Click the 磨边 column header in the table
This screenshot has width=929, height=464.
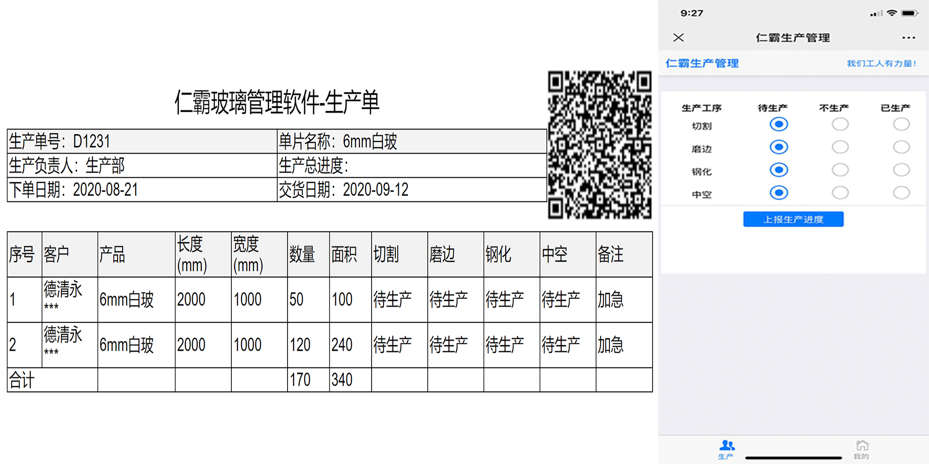456,255
